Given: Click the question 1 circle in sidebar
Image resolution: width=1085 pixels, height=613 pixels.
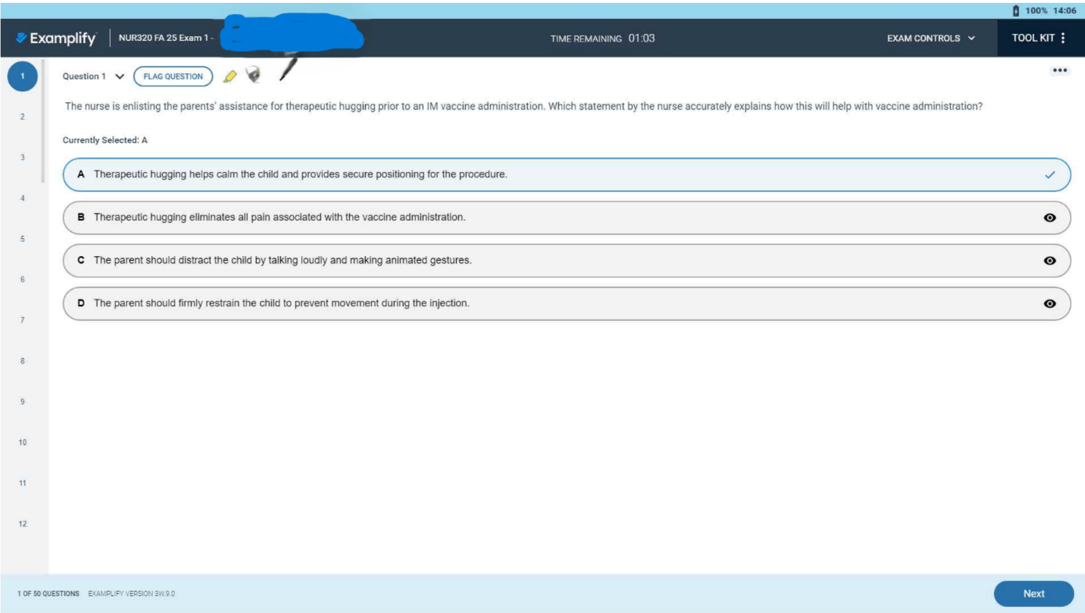Looking at the screenshot, I should 22,76.
